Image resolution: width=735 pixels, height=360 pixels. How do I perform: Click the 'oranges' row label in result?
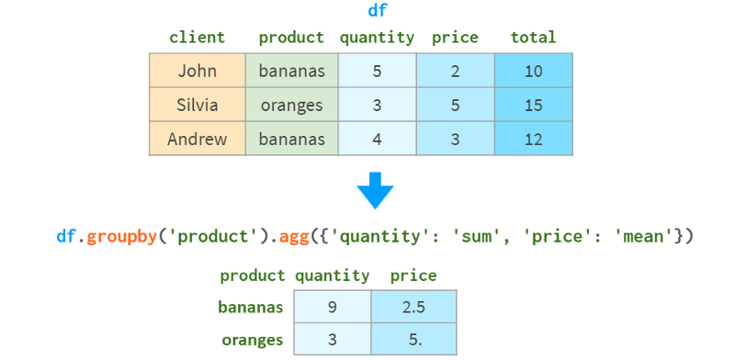(253, 340)
